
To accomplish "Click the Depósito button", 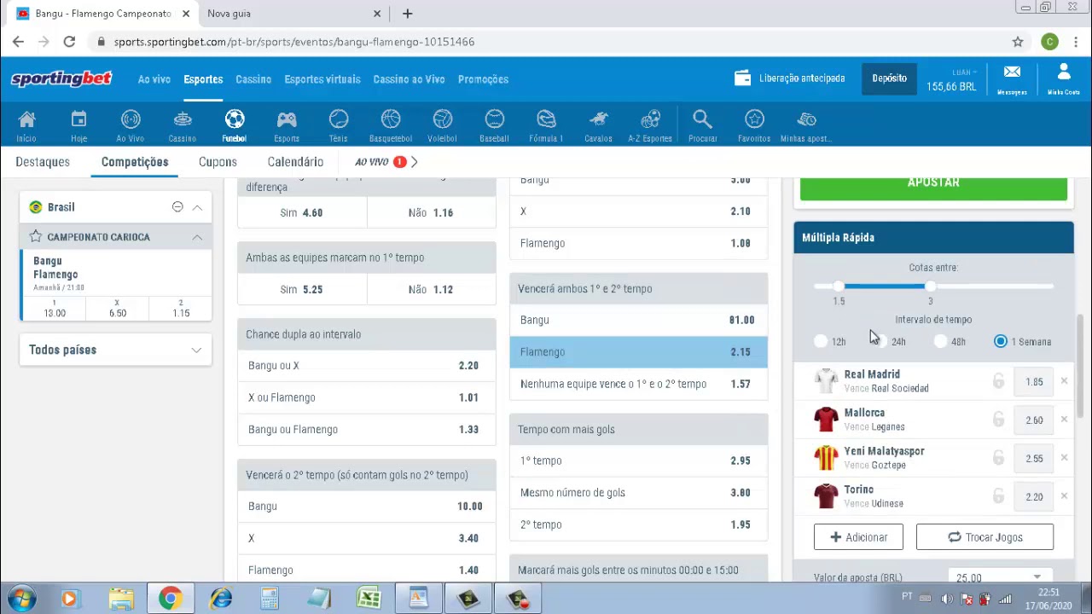I will pos(889,78).
